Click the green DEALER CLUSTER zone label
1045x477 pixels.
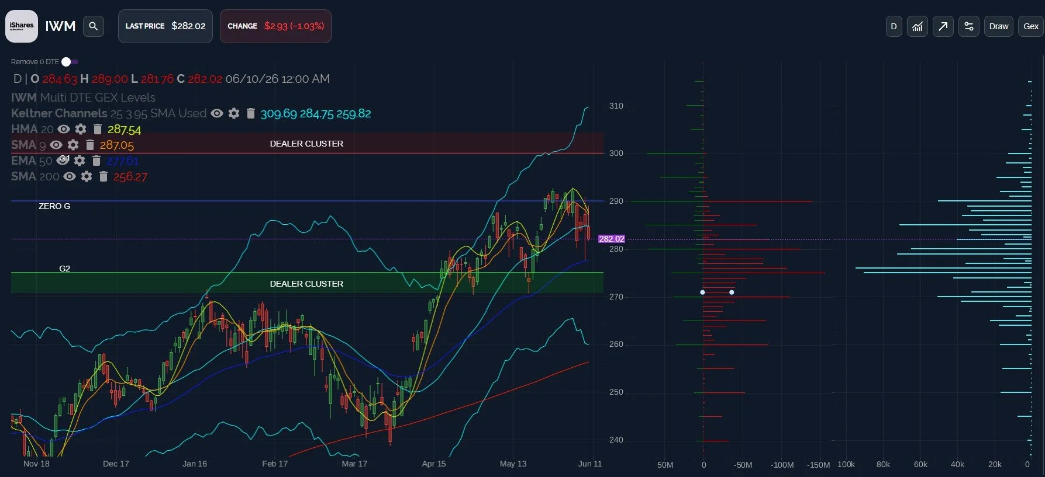[x=306, y=284]
